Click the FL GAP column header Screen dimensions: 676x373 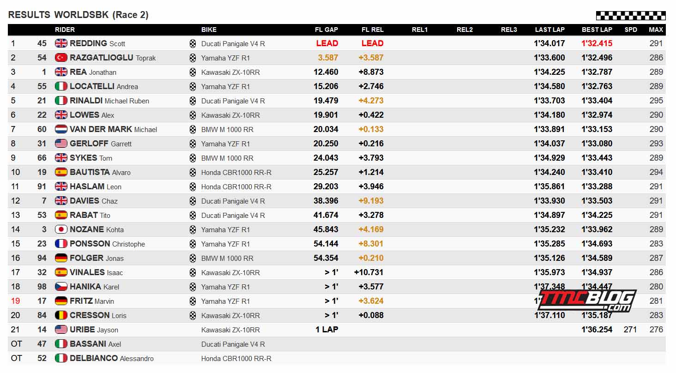click(x=326, y=30)
